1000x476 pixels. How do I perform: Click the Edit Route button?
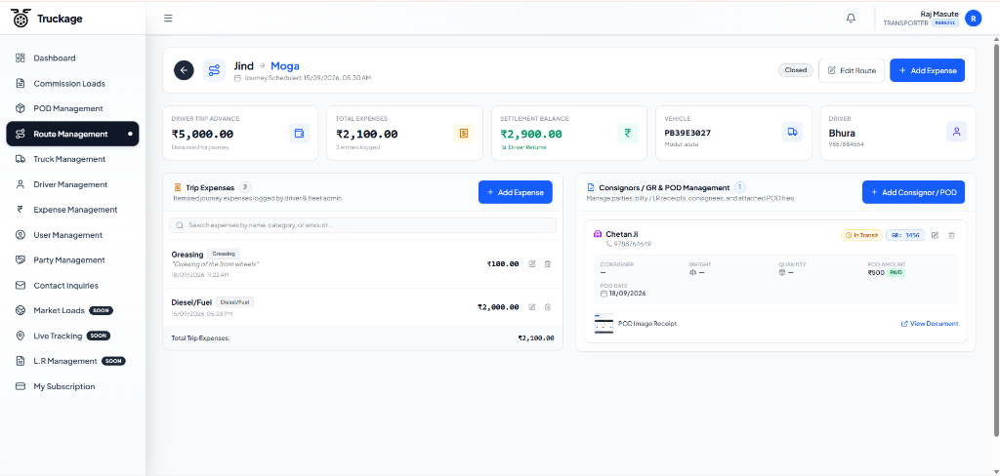tap(852, 71)
